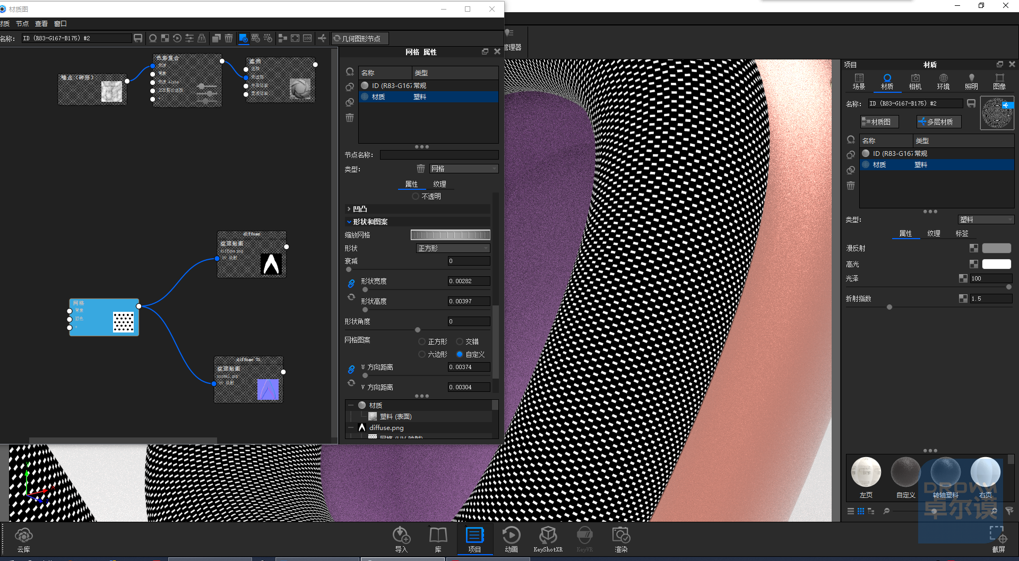
Task: Launch KeyShotXR from bottom toolbar
Action: pyautogui.click(x=548, y=540)
